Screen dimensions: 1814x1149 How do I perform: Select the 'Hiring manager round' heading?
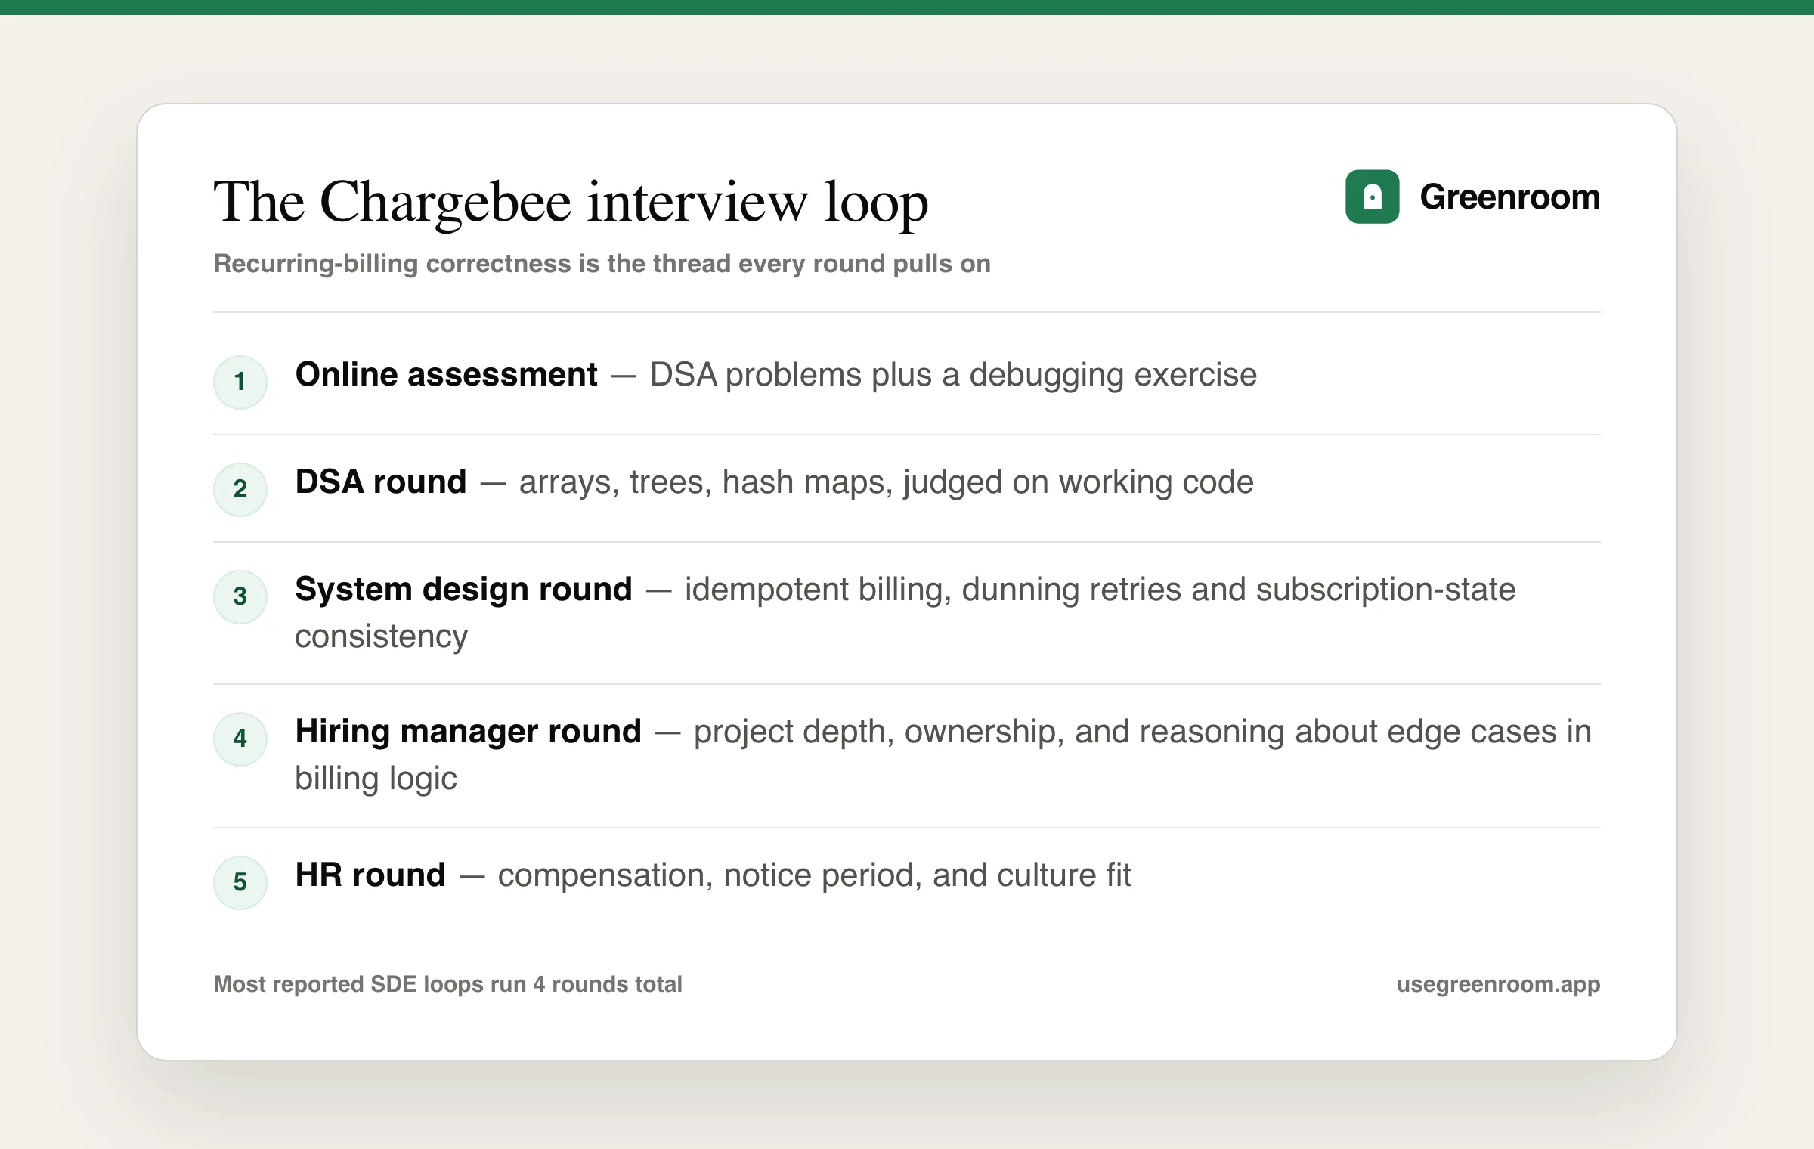click(468, 731)
